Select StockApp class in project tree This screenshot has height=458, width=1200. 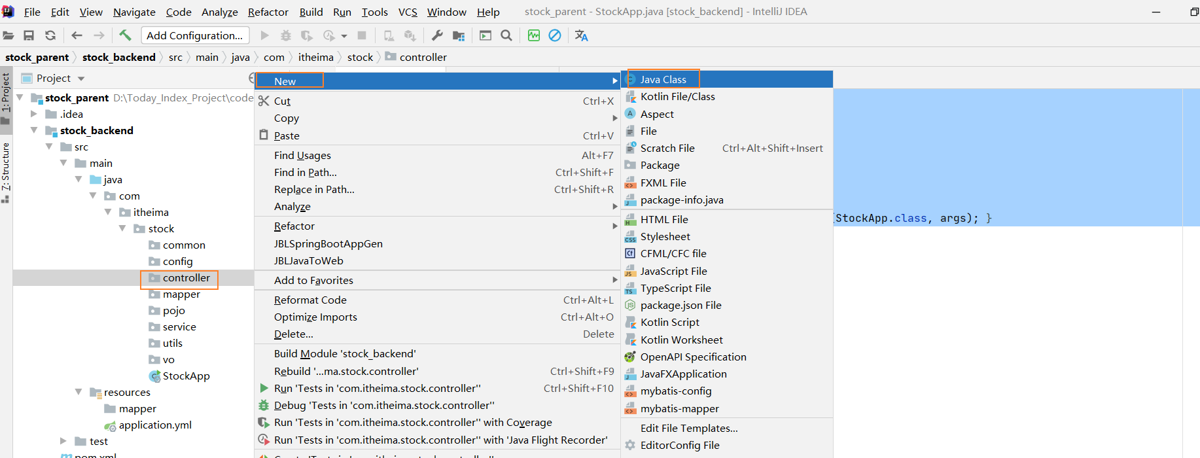[x=186, y=376]
